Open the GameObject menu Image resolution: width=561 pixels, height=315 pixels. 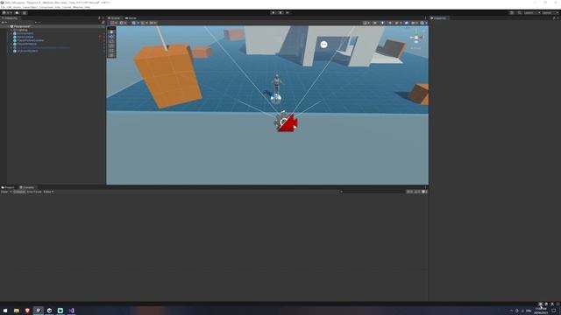click(30, 7)
